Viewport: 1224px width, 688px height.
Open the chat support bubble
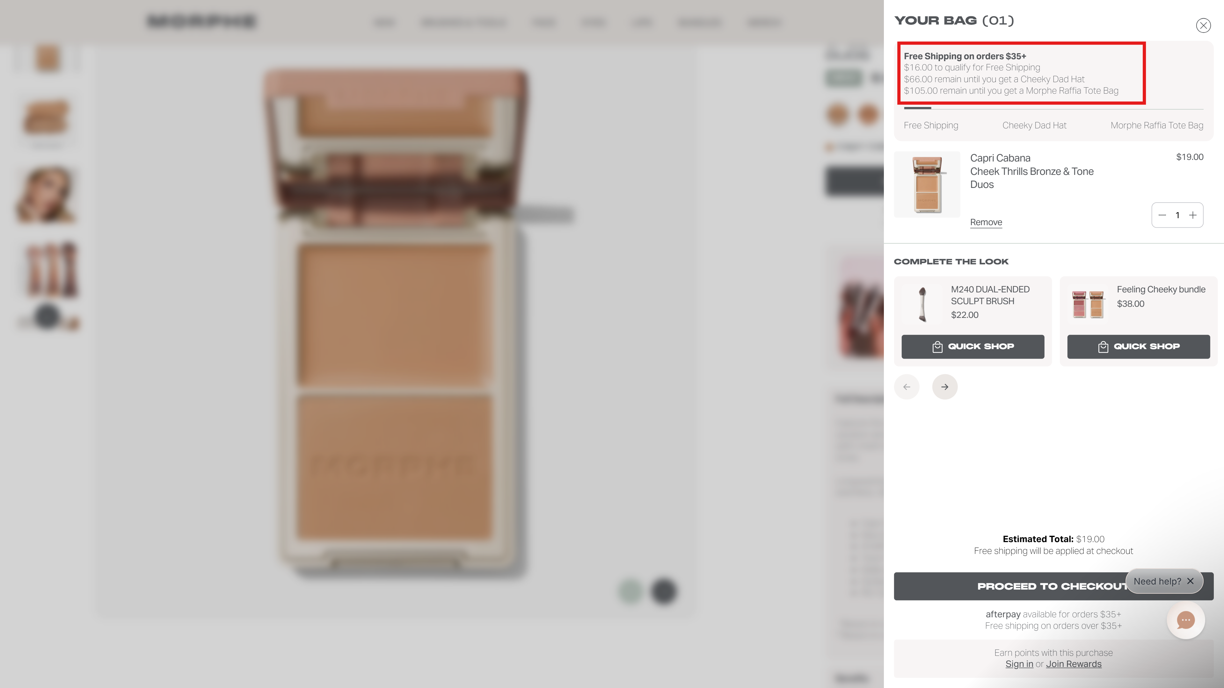click(1185, 620)
